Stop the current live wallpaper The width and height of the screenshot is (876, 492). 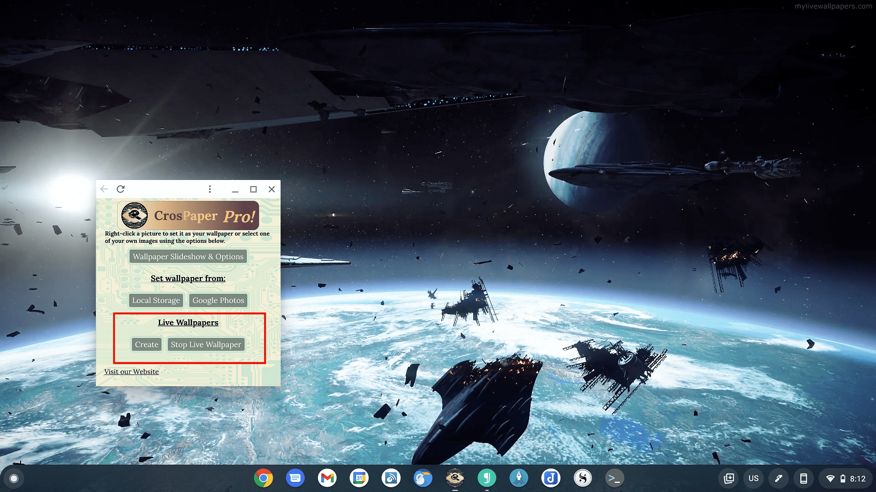[206, 344]
